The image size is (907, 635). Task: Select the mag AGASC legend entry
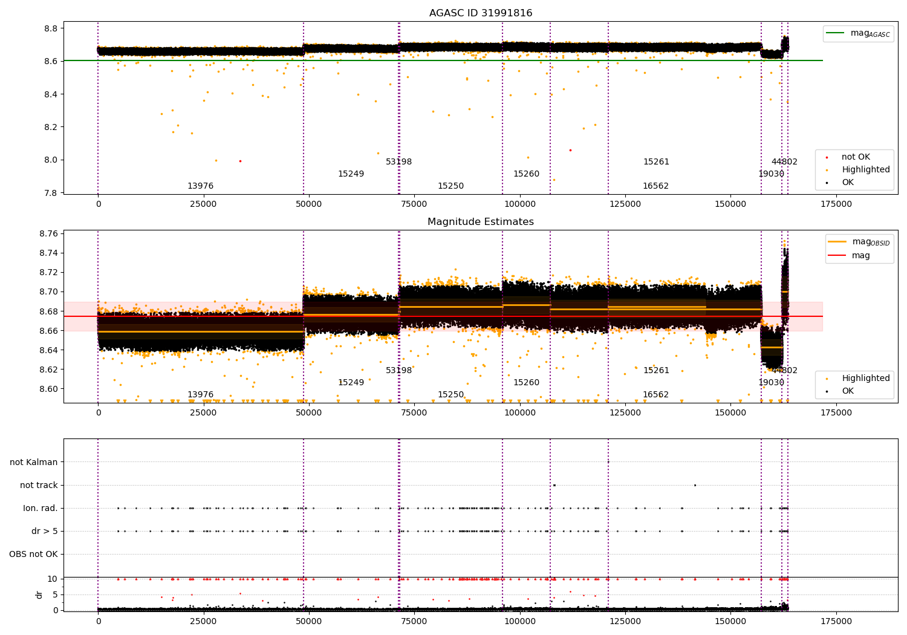pyautogui.click(x=858, y=33)
